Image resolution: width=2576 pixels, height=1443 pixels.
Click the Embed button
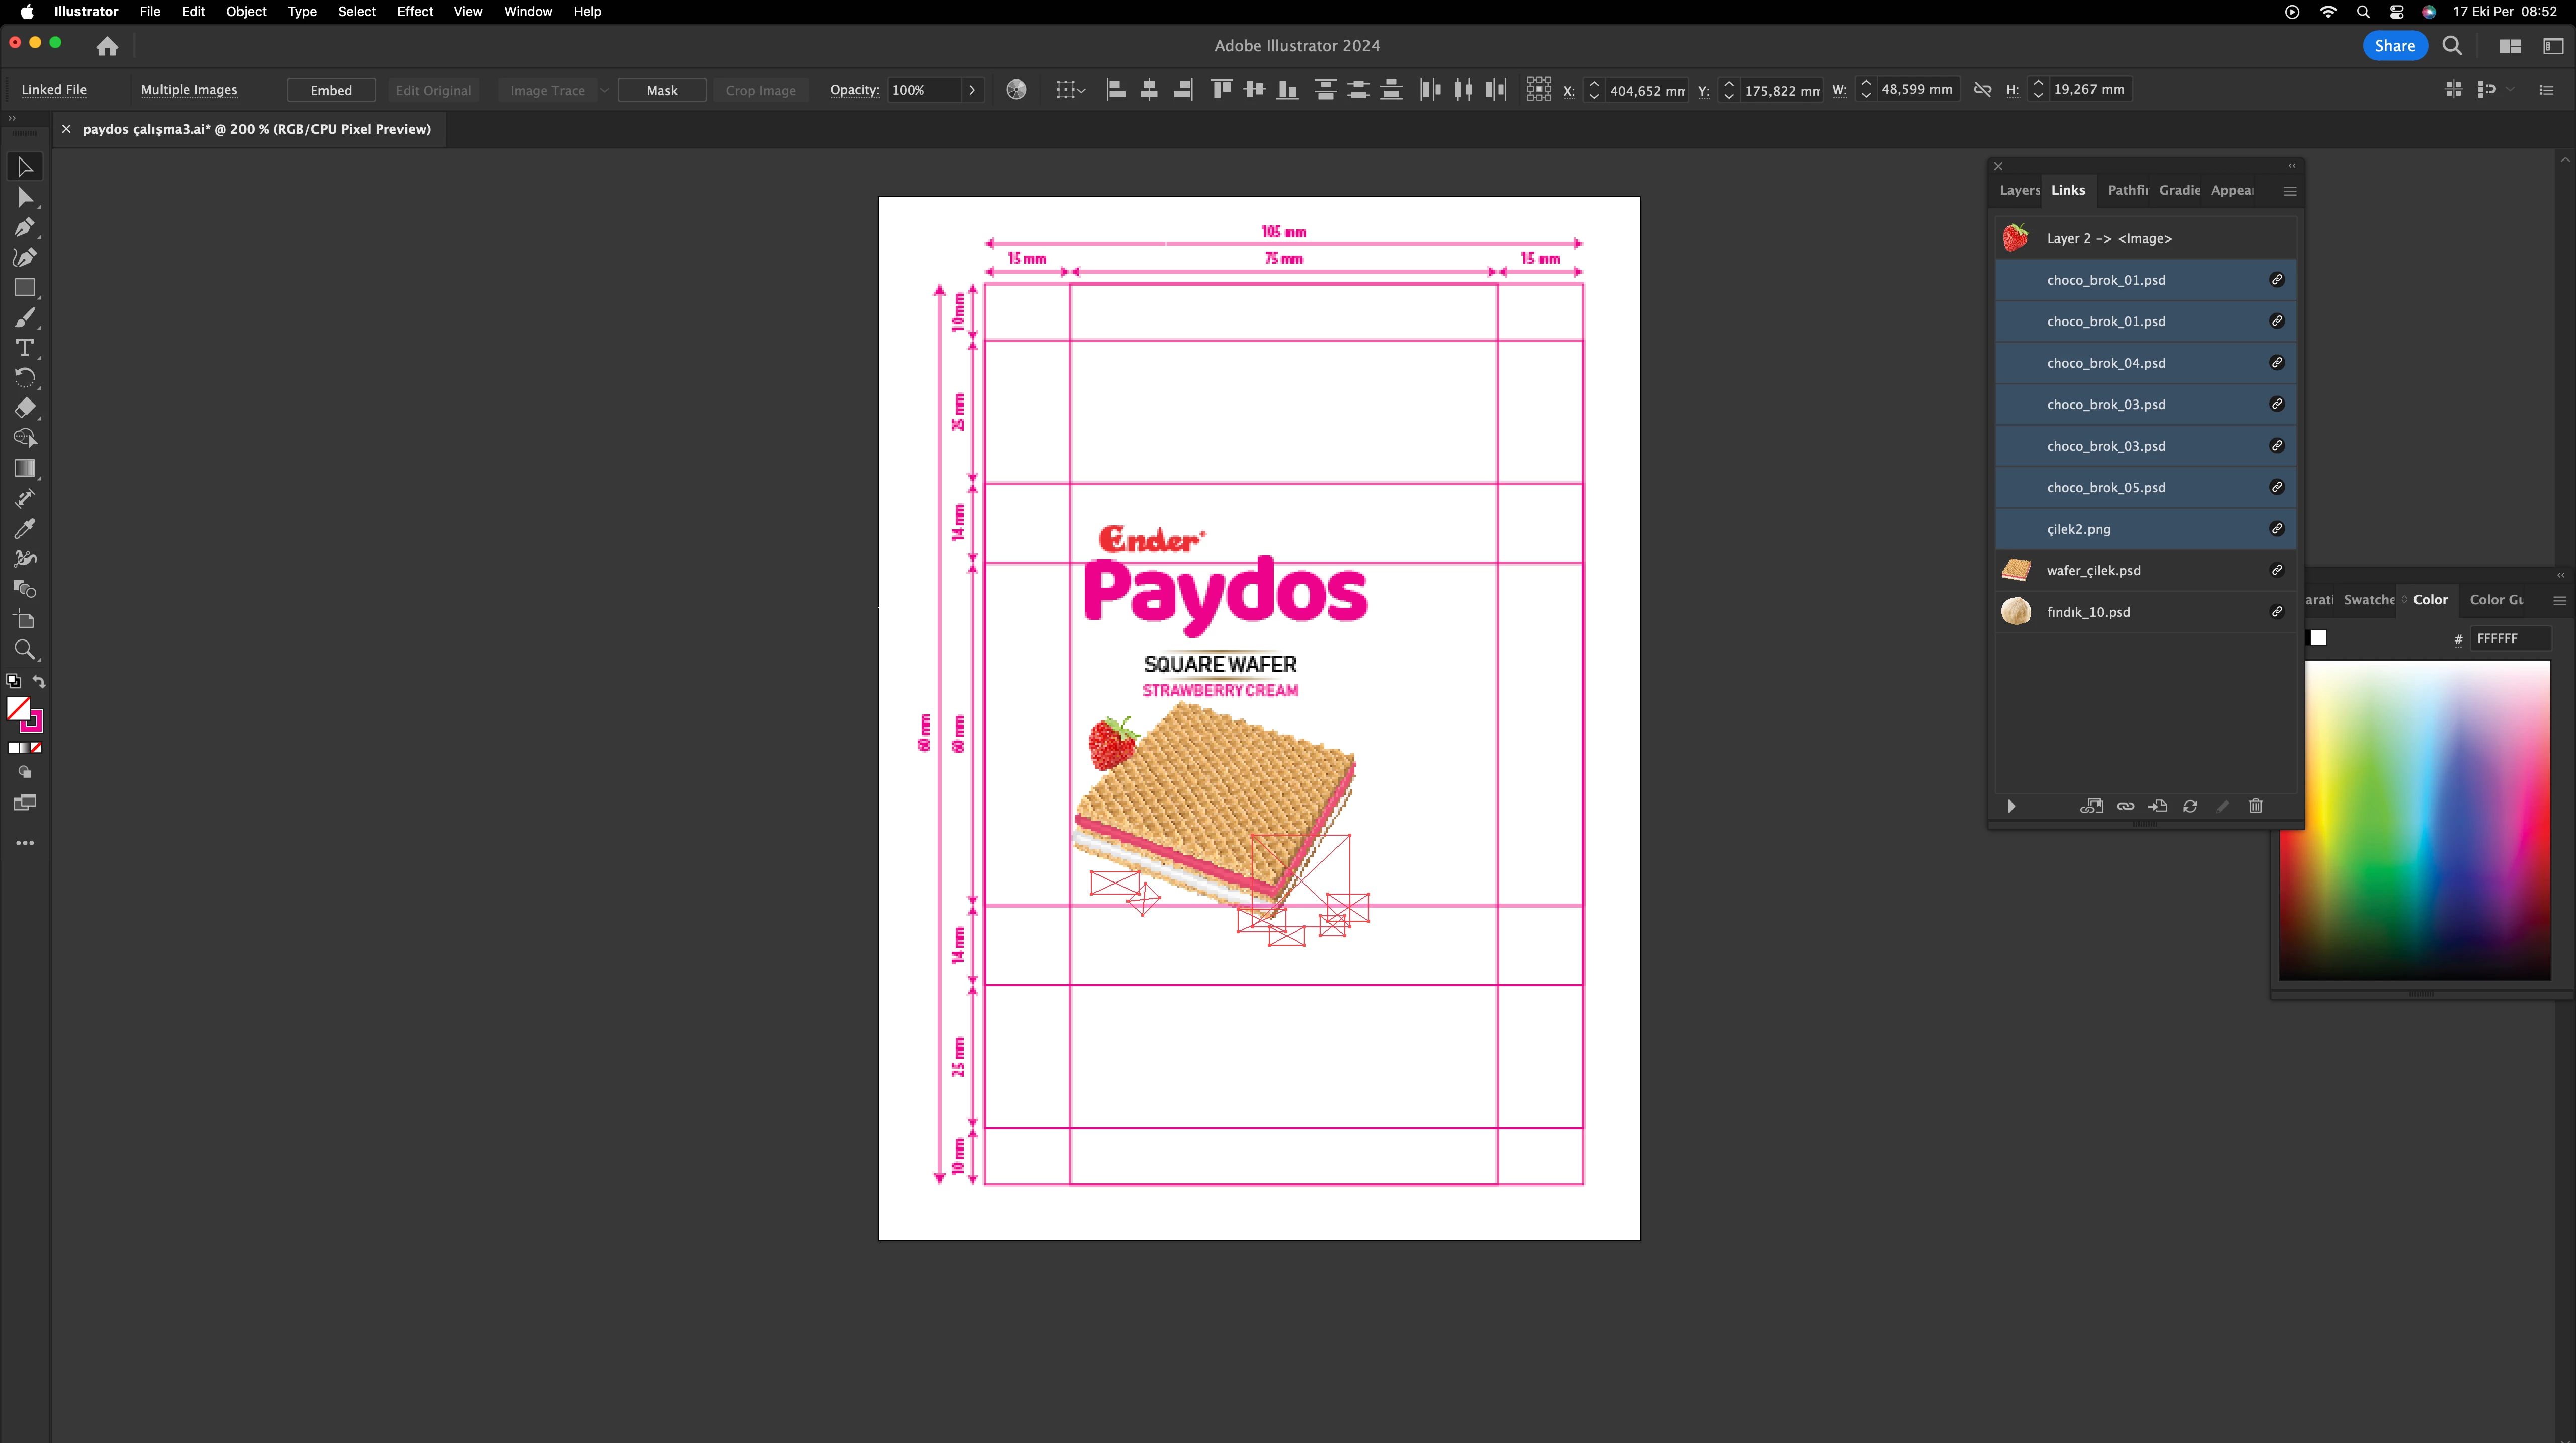click(x=331, y=90)
